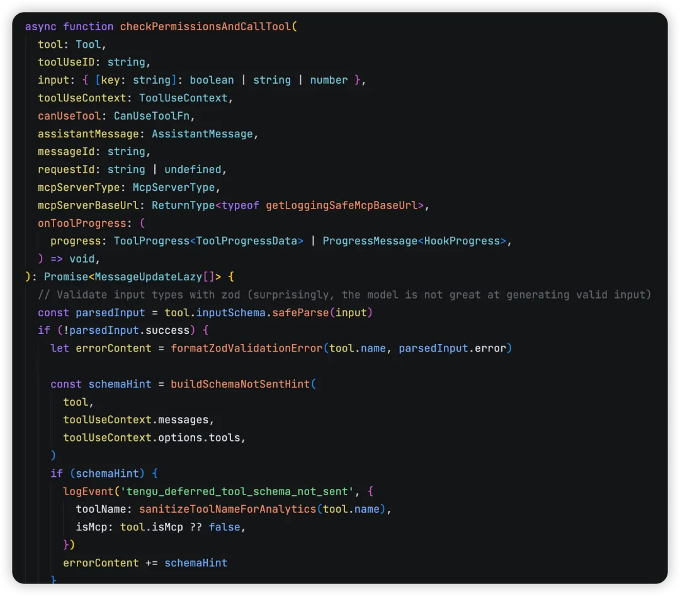Screen dimensions: 680x596
Task: Click 'schemaHint' in the const declaration
Action: coord(120,384)
